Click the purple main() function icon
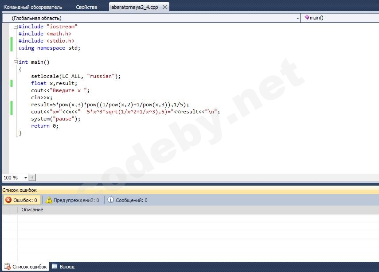Screen dimensions: 379x272 (306, 17)
